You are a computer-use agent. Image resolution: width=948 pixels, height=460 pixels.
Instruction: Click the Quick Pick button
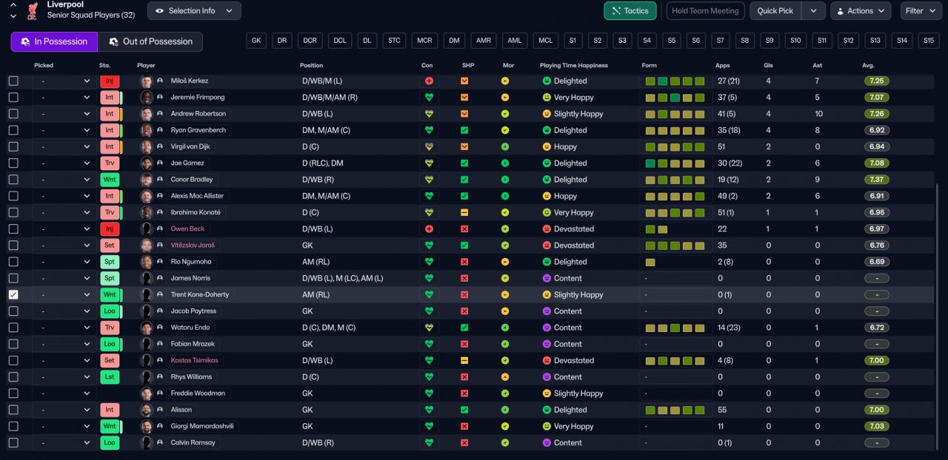point(775,10)
